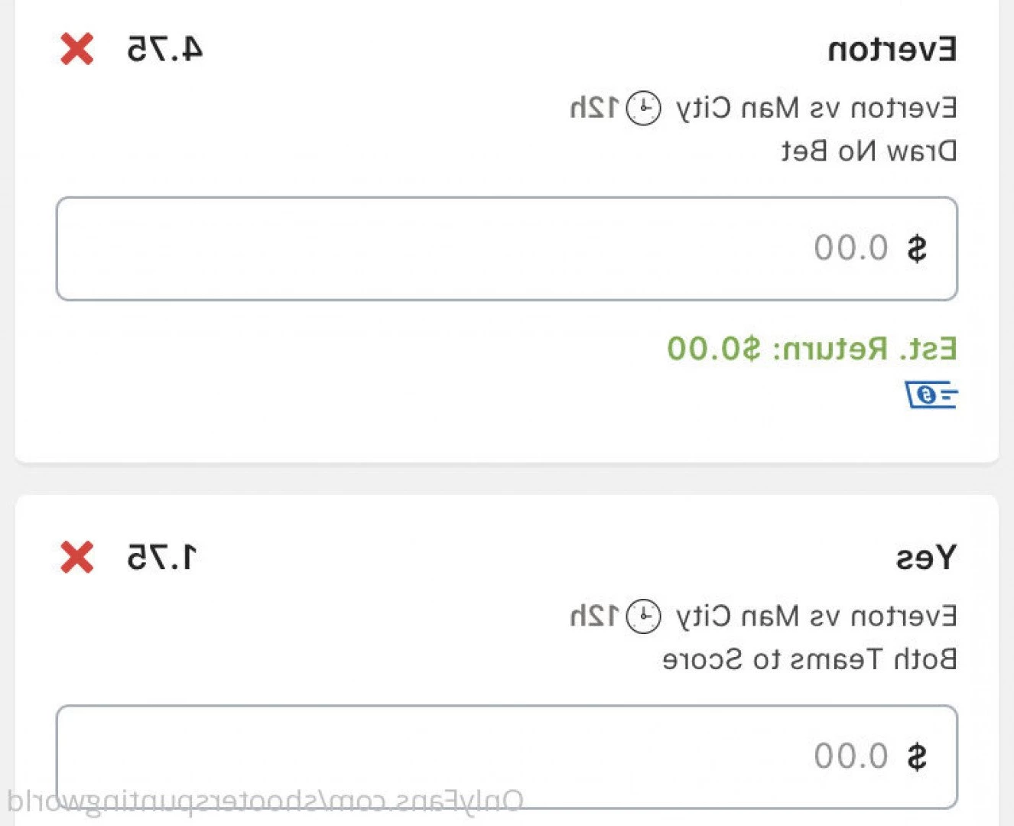The height and width of the screenshot is (826, 1014).
Task: Focus the stake field for Both Teams to Score
Action: (507, 756)
